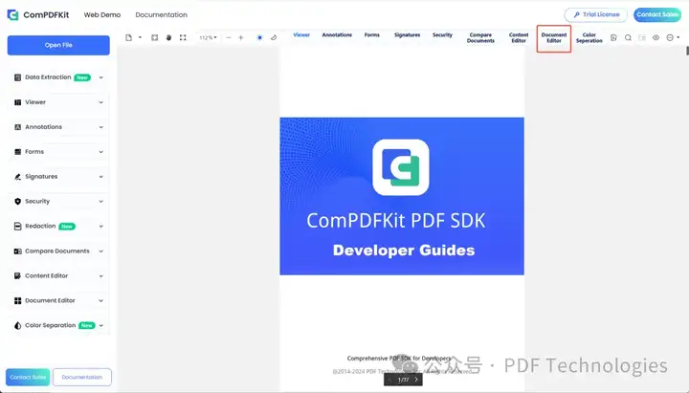The height and width of the screenshot is (393, 689).
Task: Toggle the light theme sun icon
Action: (x=259, y=37)
